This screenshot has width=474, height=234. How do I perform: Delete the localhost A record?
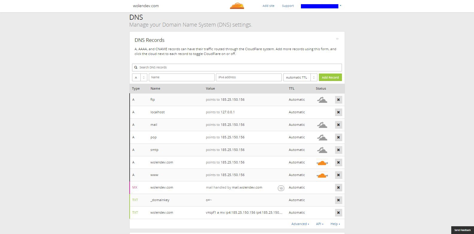pos(338,112)
